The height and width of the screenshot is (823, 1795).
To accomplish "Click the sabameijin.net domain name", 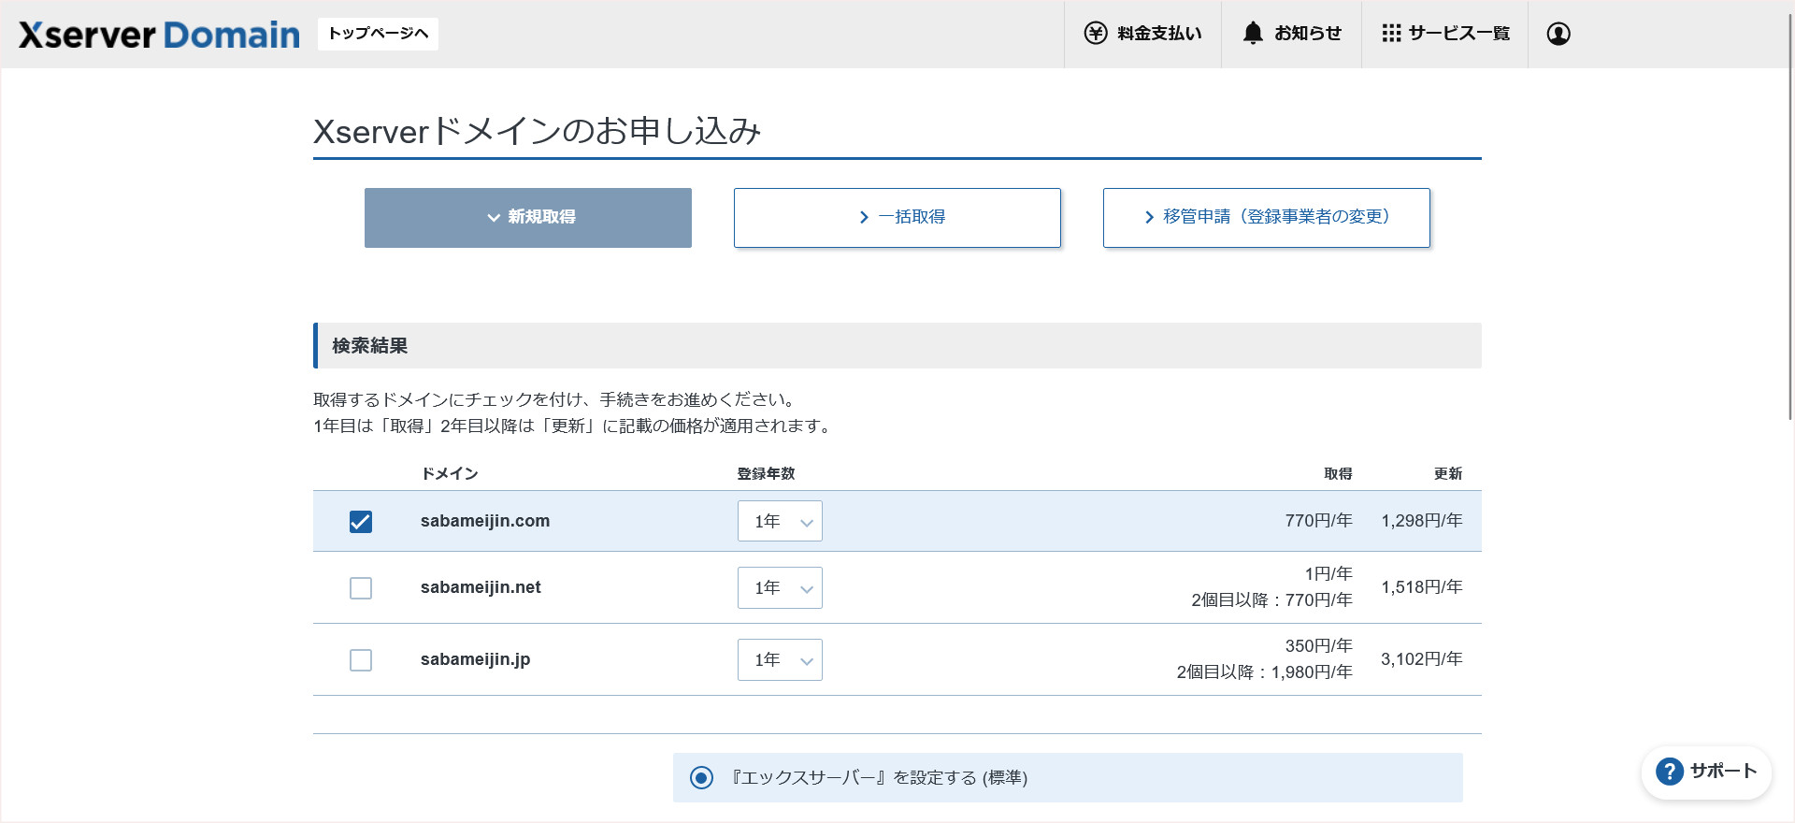I will [481, 587].
